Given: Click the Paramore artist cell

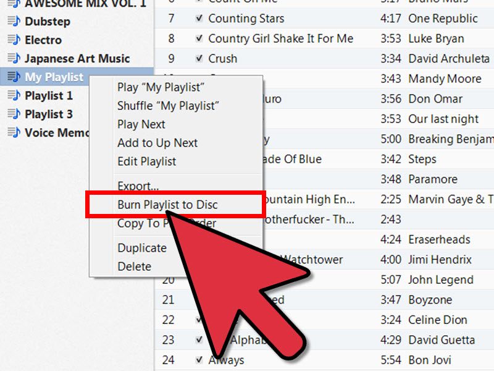Looking at the screenshot, I should pos(433,179).
